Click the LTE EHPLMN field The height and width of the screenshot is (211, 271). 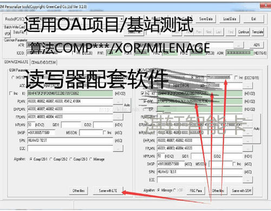pos(199,140)
